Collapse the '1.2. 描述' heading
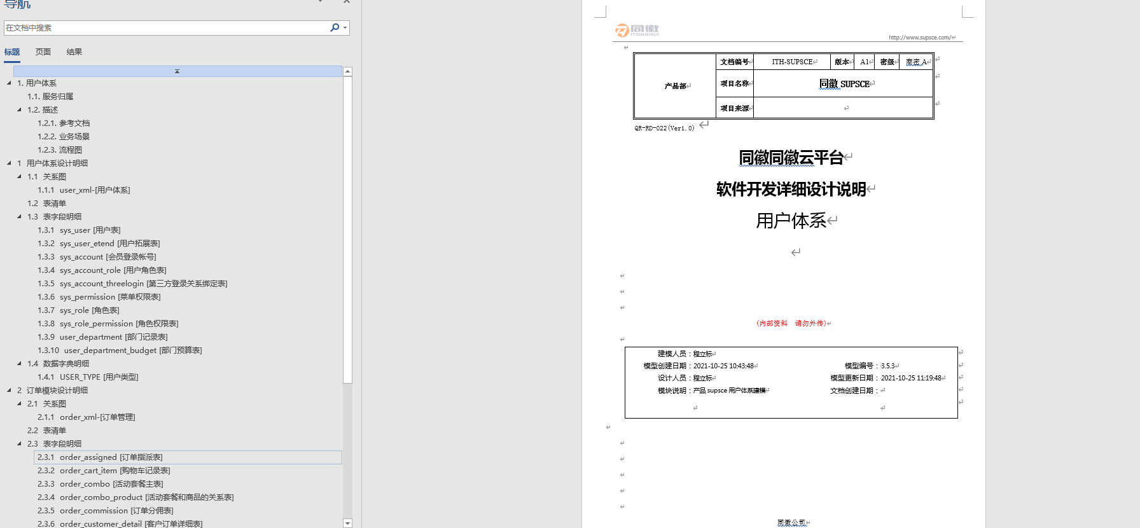The height and width of the screenshot is (528, 1140). pyautogui.click(x=19, y=109)
